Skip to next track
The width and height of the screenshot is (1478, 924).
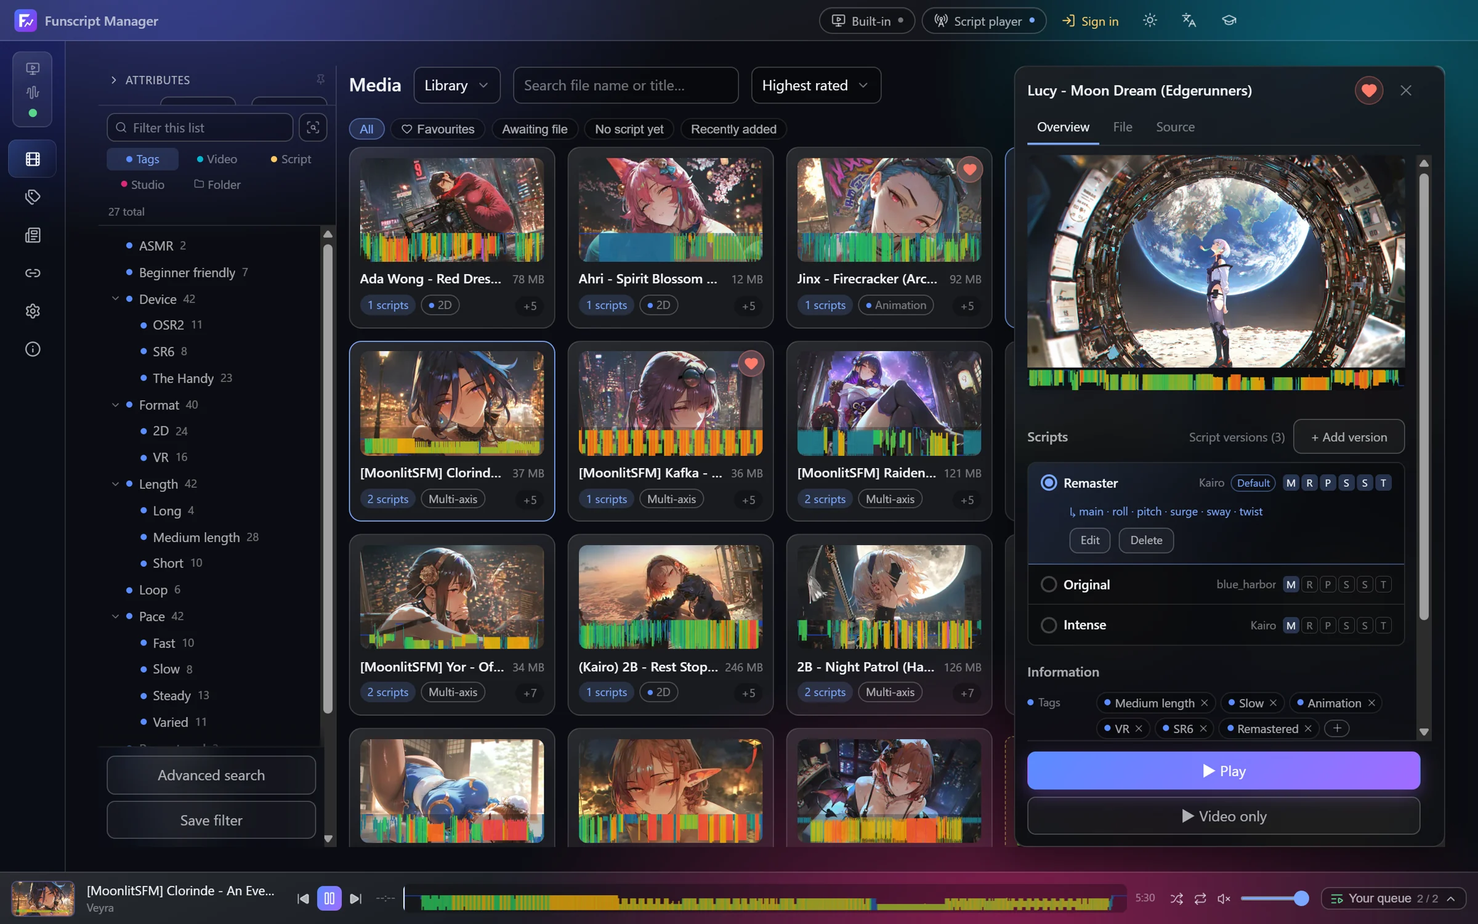[x=356, y=899]
